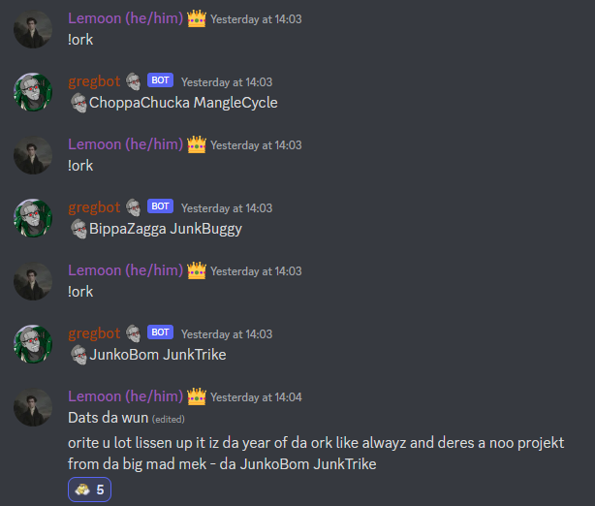Click the emoji before ChoppaChucka MangleCycle text
The image size is (595, 506).
[78, 103]
